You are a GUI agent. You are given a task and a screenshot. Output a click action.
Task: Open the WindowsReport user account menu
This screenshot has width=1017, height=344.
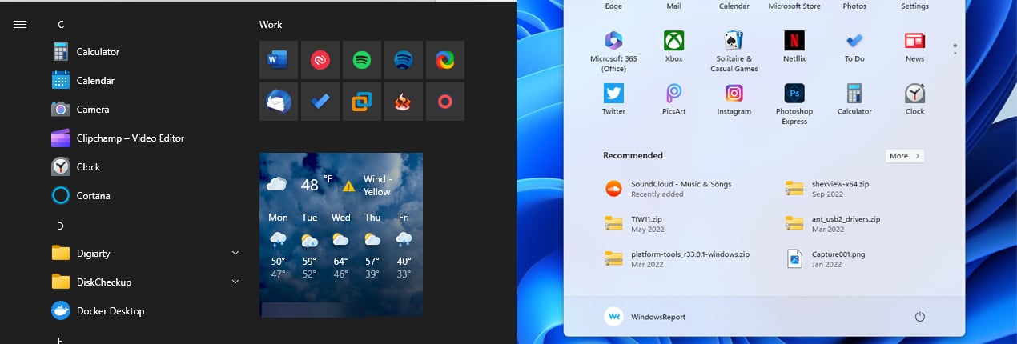645,317
